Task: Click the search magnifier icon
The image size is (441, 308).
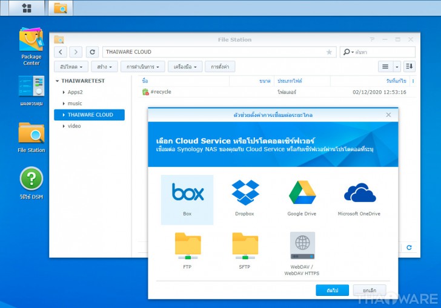Action: (x=346, y=52)
